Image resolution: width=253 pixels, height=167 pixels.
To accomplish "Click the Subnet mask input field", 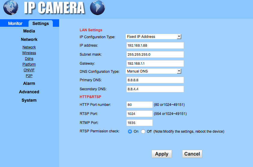I will tap(155, 54).
